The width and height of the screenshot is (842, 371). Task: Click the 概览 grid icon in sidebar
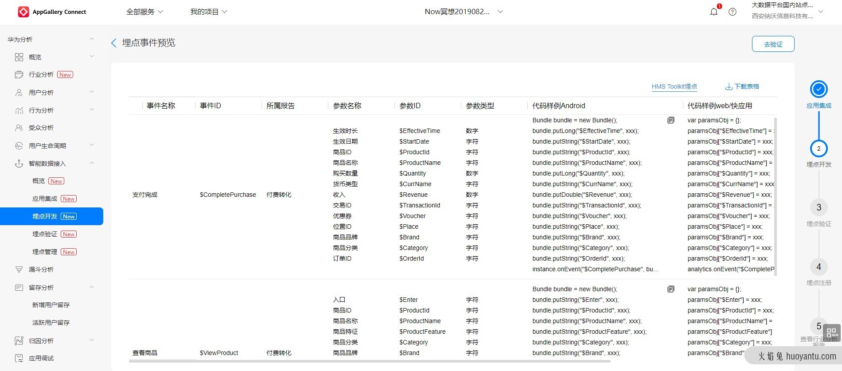coord(19,57)
